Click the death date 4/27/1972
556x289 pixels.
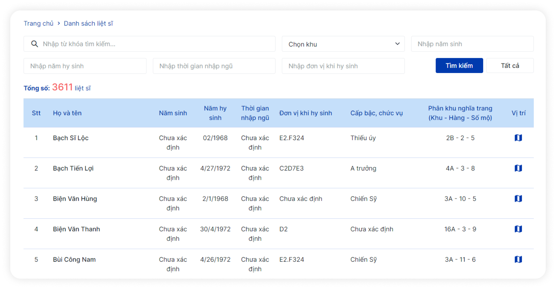[215, 168]
